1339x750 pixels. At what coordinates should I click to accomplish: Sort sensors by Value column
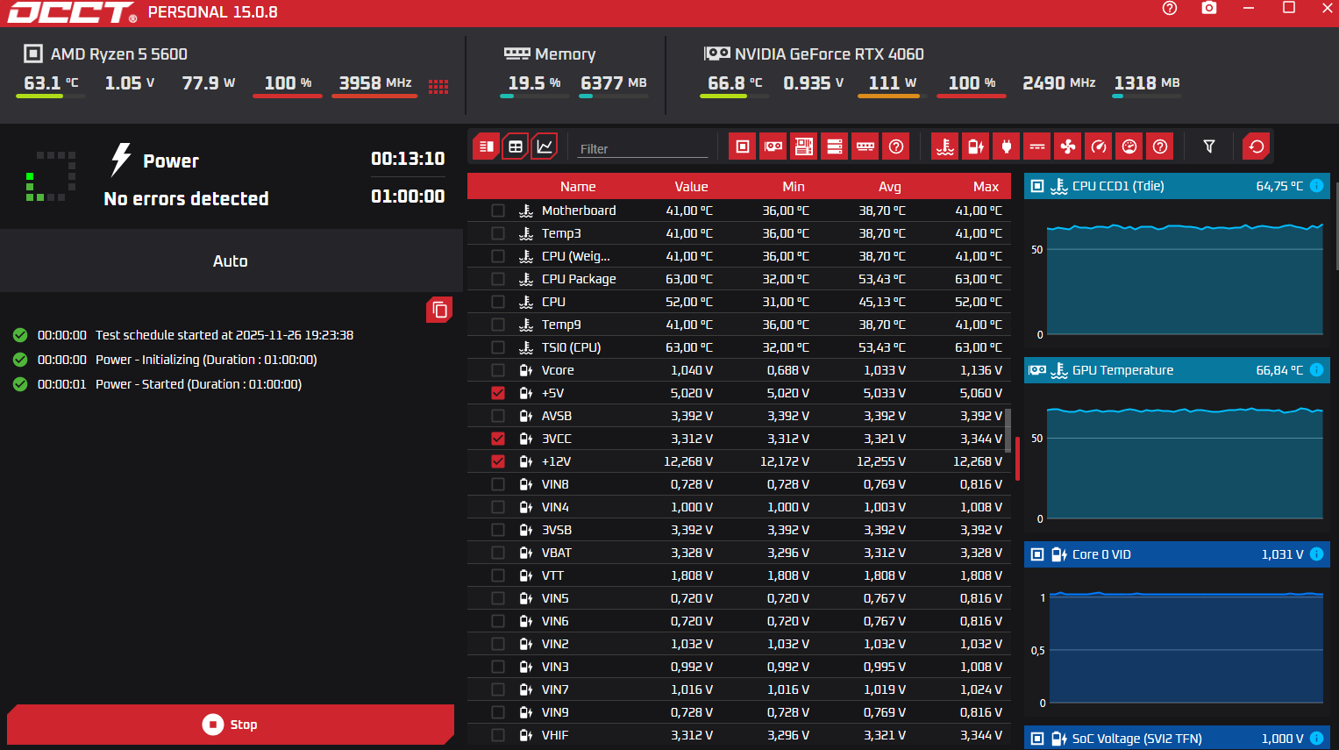click(x=691, y=187)
